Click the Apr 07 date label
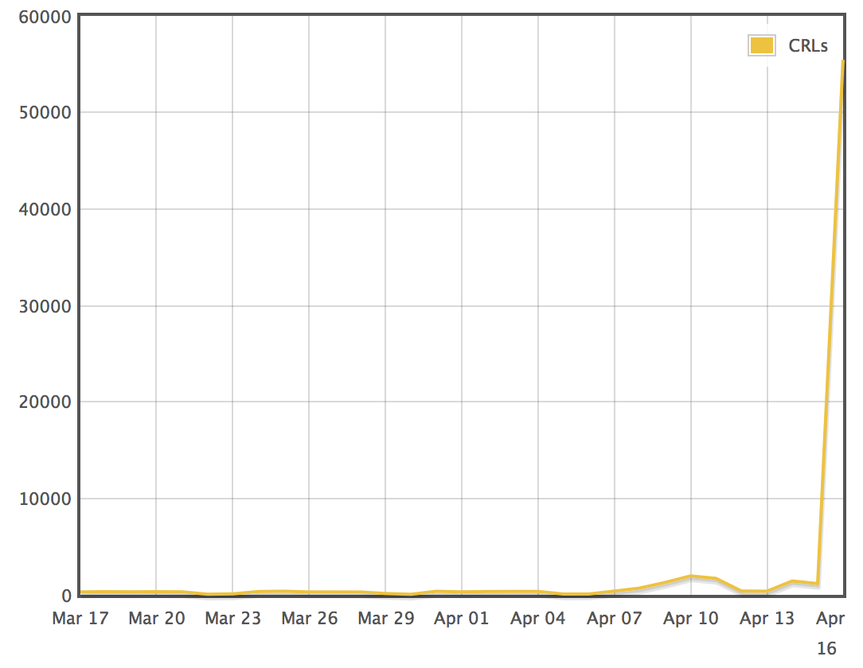 [615, 619]
